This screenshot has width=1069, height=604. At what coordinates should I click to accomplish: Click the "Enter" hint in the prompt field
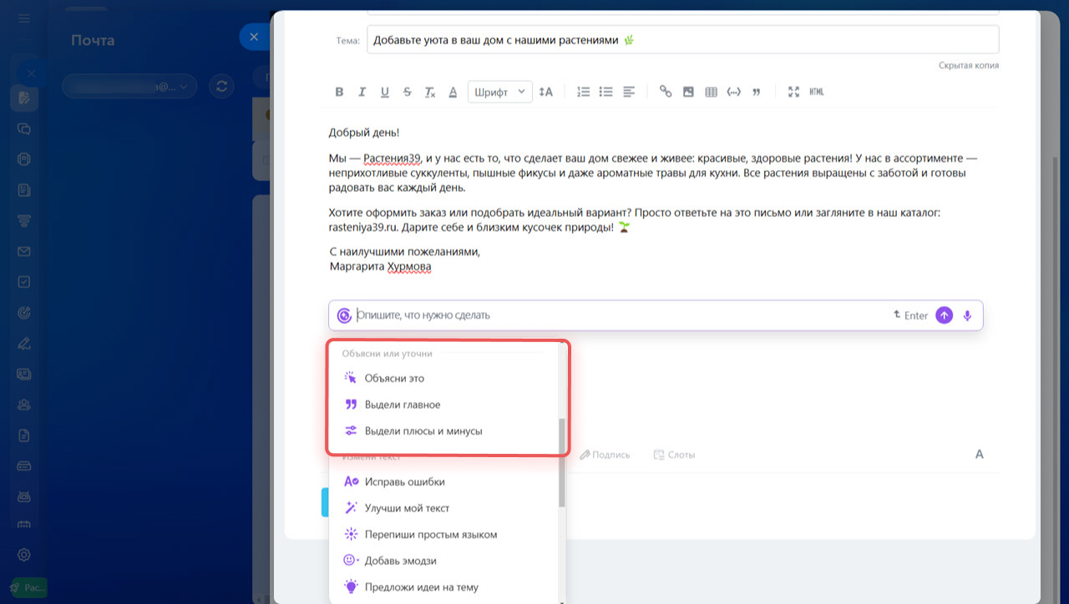pyautogui.click(x=910, y=315)
